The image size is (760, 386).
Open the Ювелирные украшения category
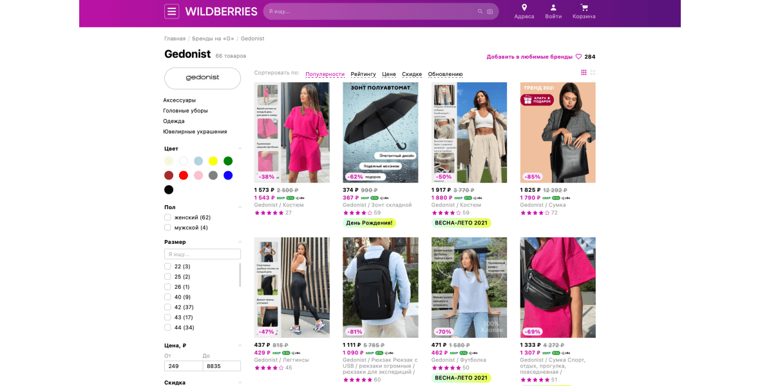pos(195,132)
